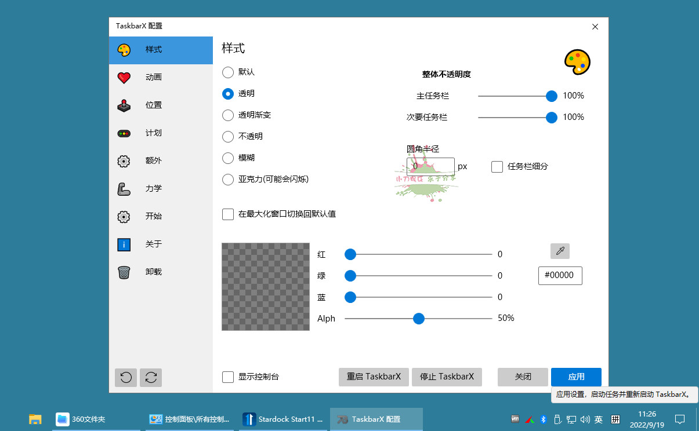Viewport: 699px width, 431px height.
Task: Click the 重启 TaskbarX button
Action: (374, 377)
